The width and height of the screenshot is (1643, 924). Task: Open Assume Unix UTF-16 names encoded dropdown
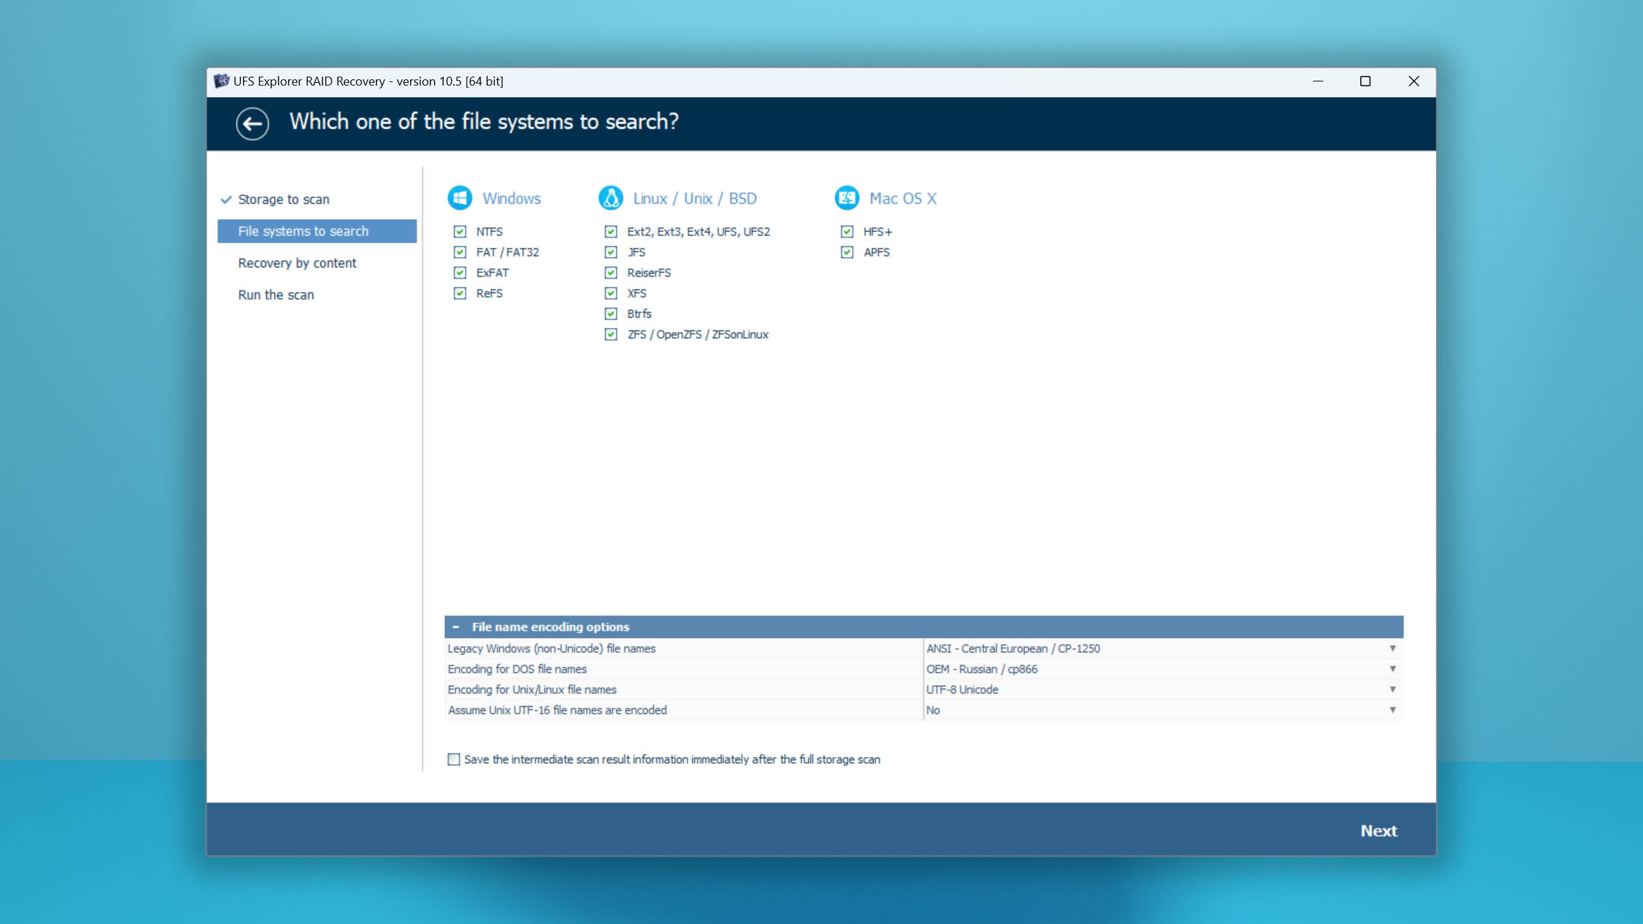pos(1392,710)
